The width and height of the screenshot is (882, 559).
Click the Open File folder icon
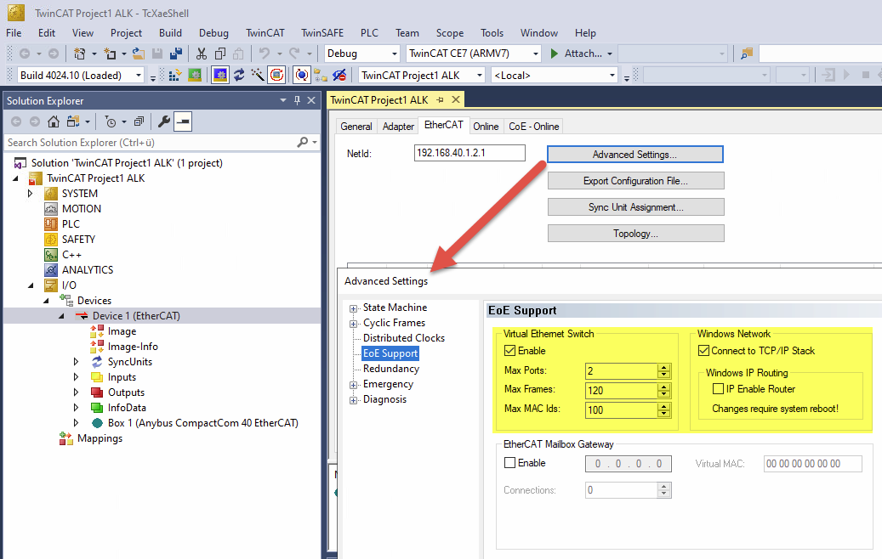point(139,54)
